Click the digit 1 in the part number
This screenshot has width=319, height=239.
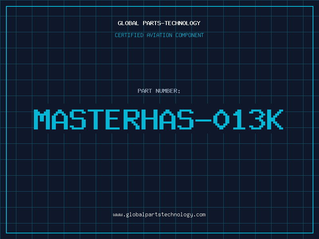[239, 119]
